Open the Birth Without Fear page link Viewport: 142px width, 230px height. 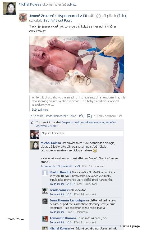[x=57, y=21]
